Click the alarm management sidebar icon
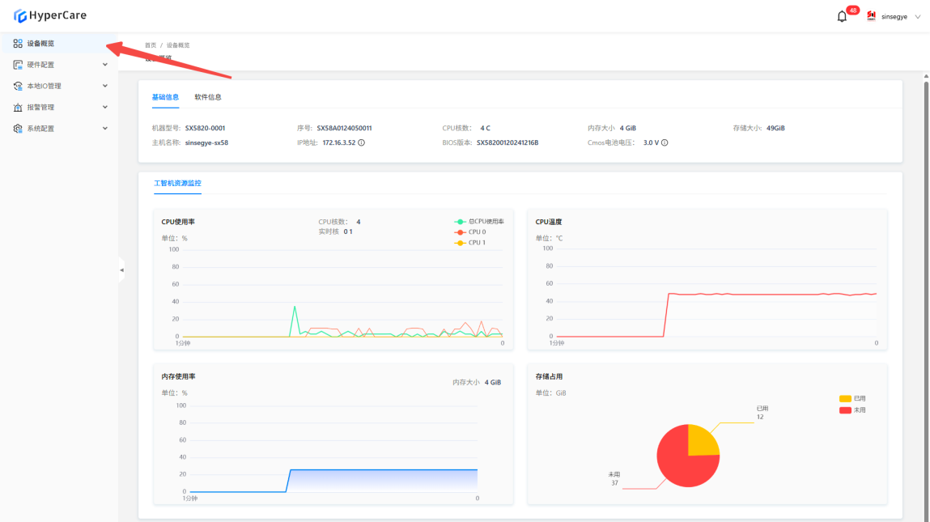The image size is (930, 522). 18,108
